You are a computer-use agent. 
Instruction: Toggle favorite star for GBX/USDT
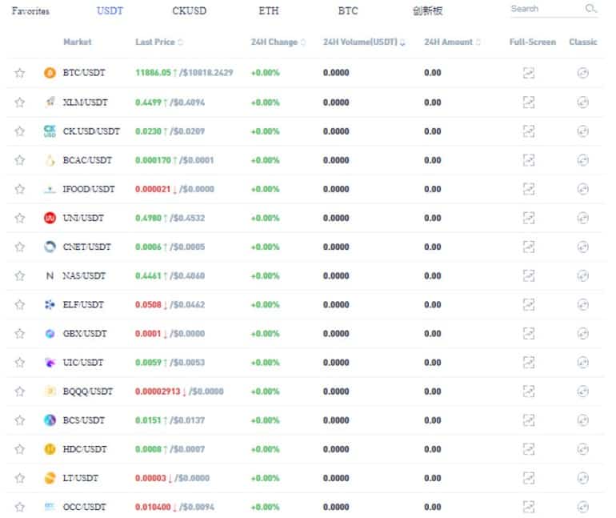tap(20, 333)
